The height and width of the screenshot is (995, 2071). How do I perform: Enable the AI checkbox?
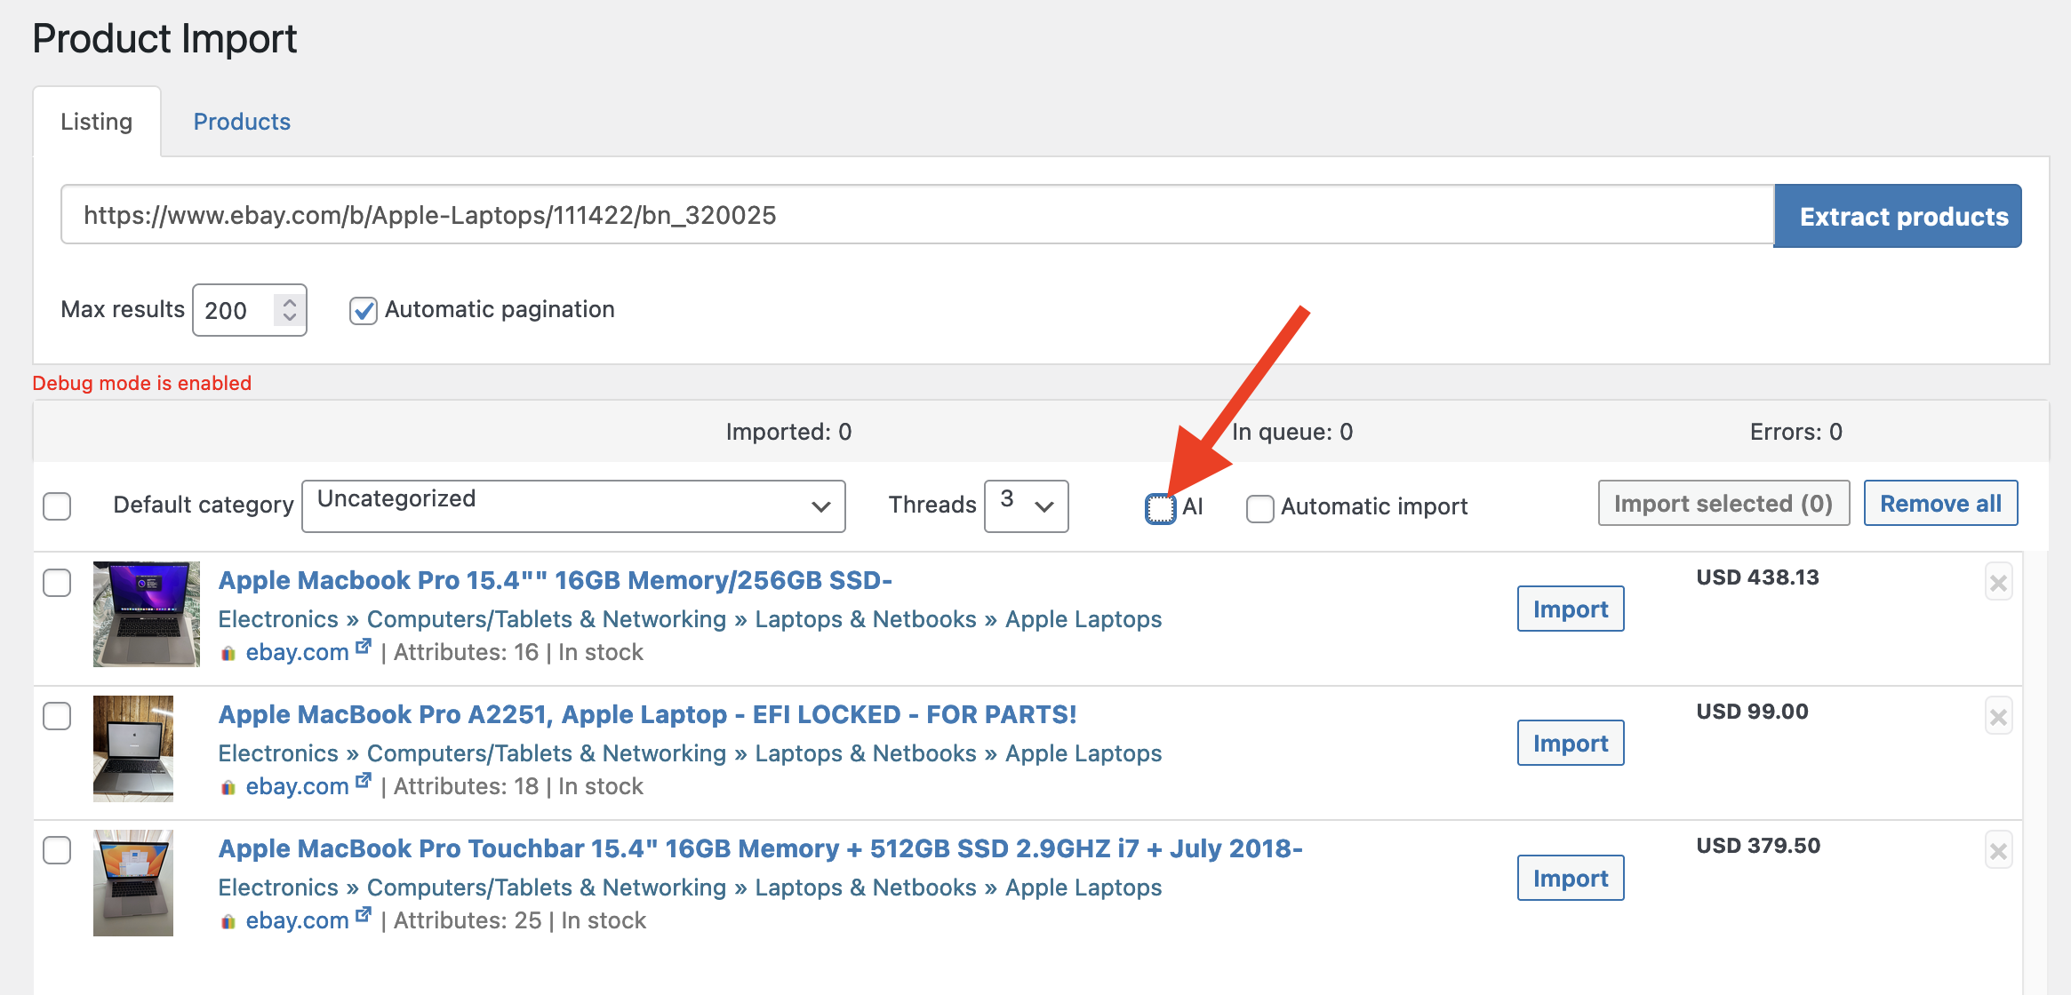(1160, 508)
